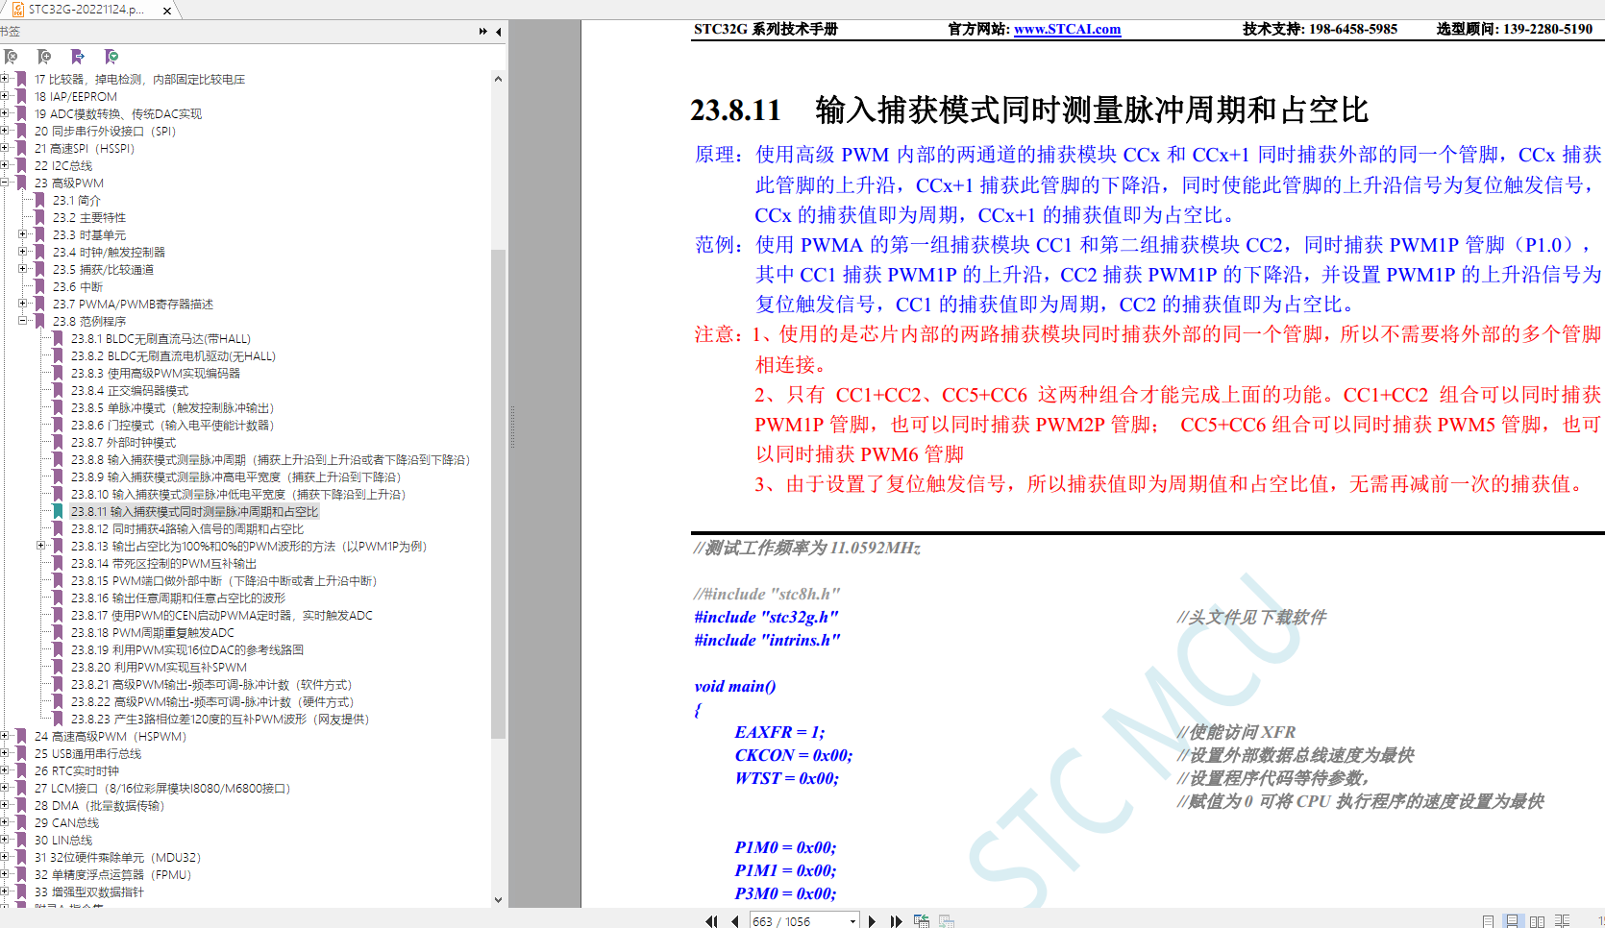Expand the bookmark panel with double arrow
This screenshot has width=1605, height=928.
pyautogui.click(x=482, y=32)
